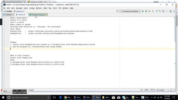Image resolution: width=178 pixels, height=100 pixels.
Task: Click the ezvid recorder STOP button
Action: [x=19, y=91]
